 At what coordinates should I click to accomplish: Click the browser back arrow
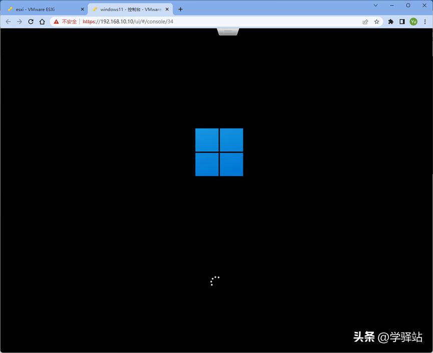(x=8, y=22)
